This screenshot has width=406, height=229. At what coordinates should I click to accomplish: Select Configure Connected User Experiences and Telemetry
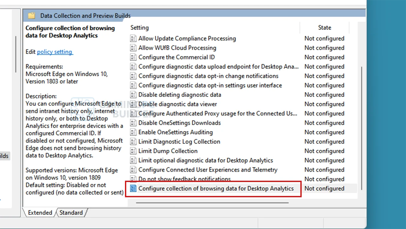(208, 170)
